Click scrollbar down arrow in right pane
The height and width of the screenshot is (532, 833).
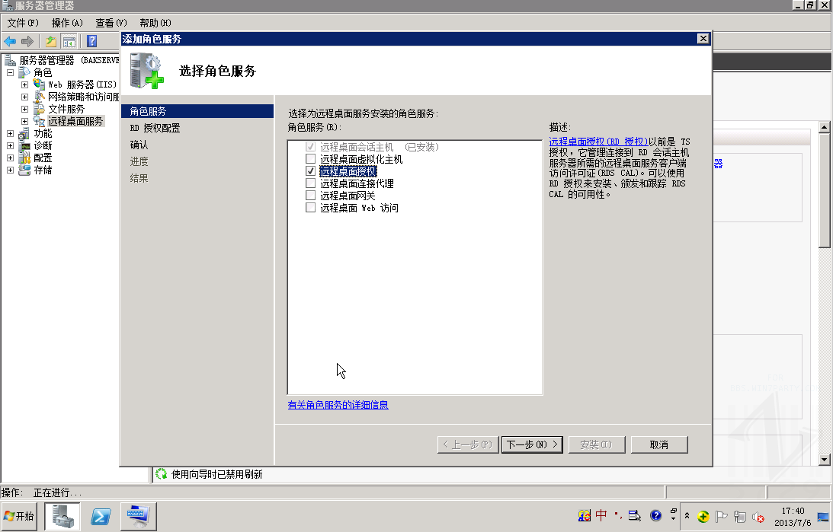[x=824, y=460]
